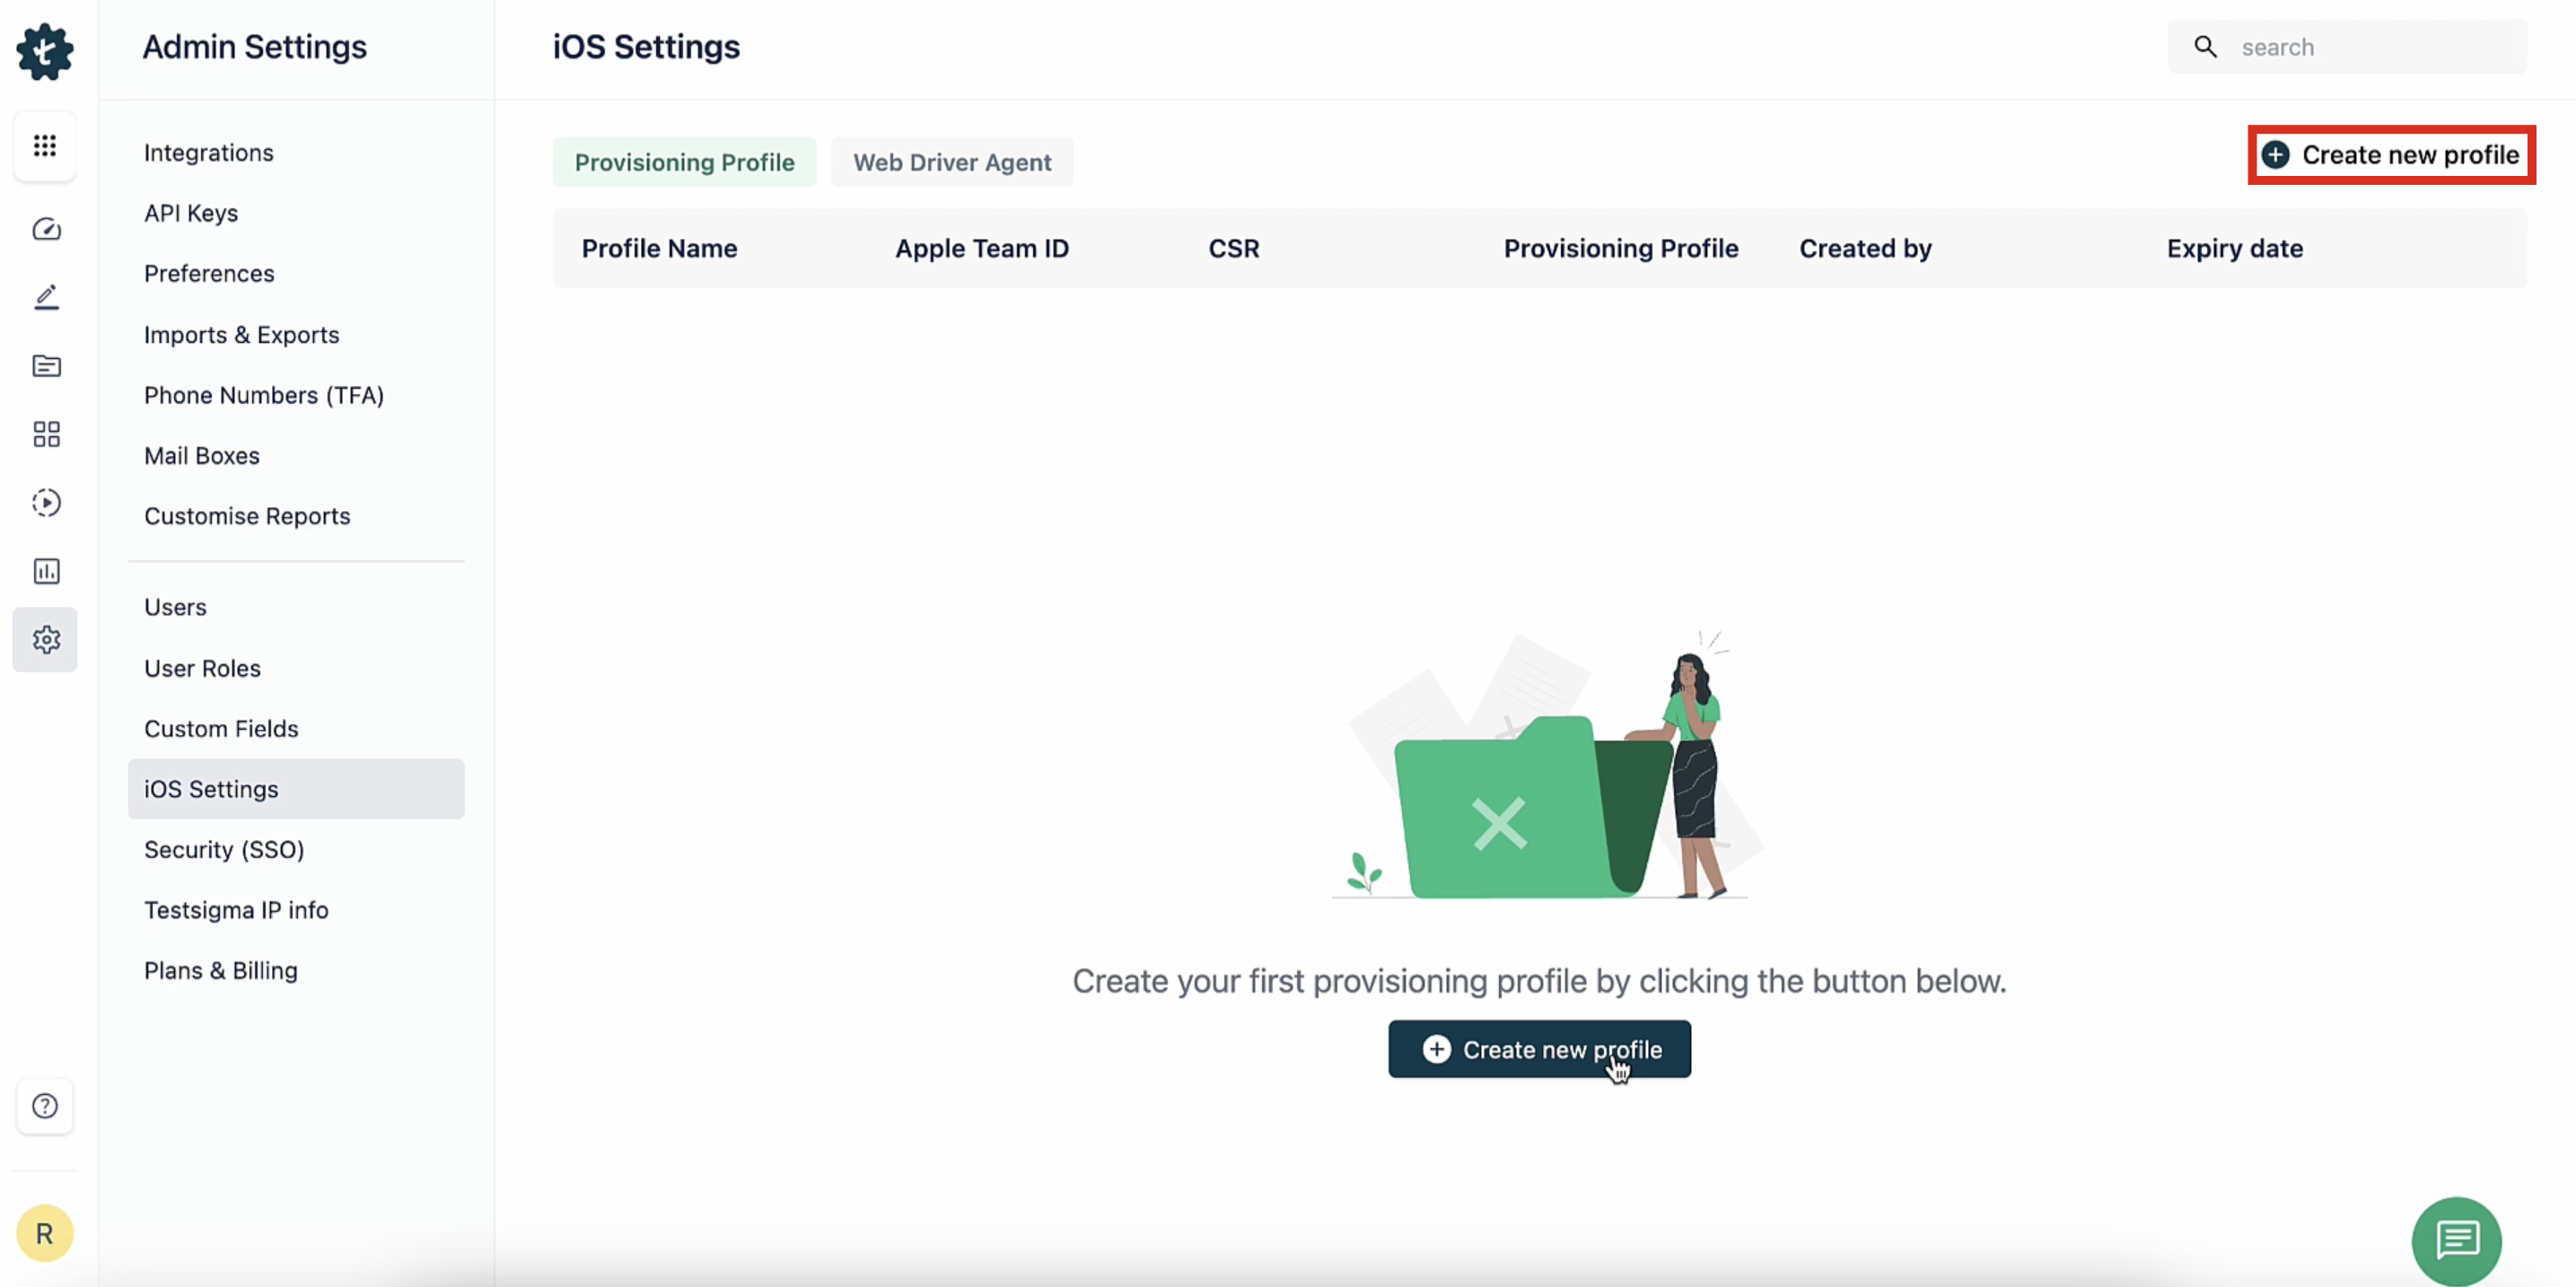Select the Provisioning Profile tab
Viewport: 2576px width, 1287px height.
[x=684, y=162]
